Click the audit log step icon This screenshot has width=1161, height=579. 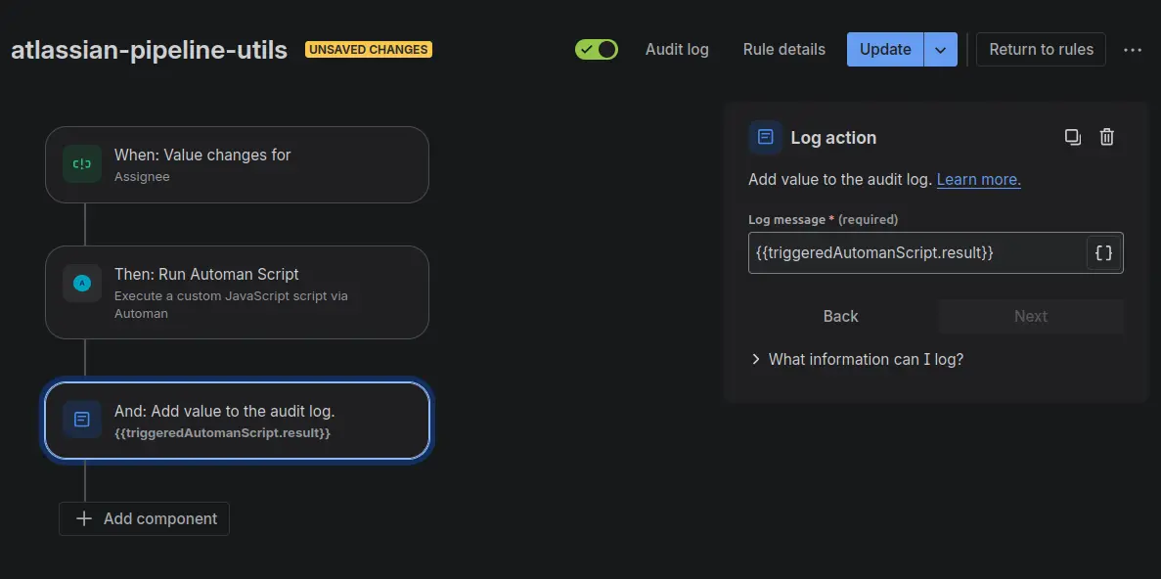tap(82, 420)
